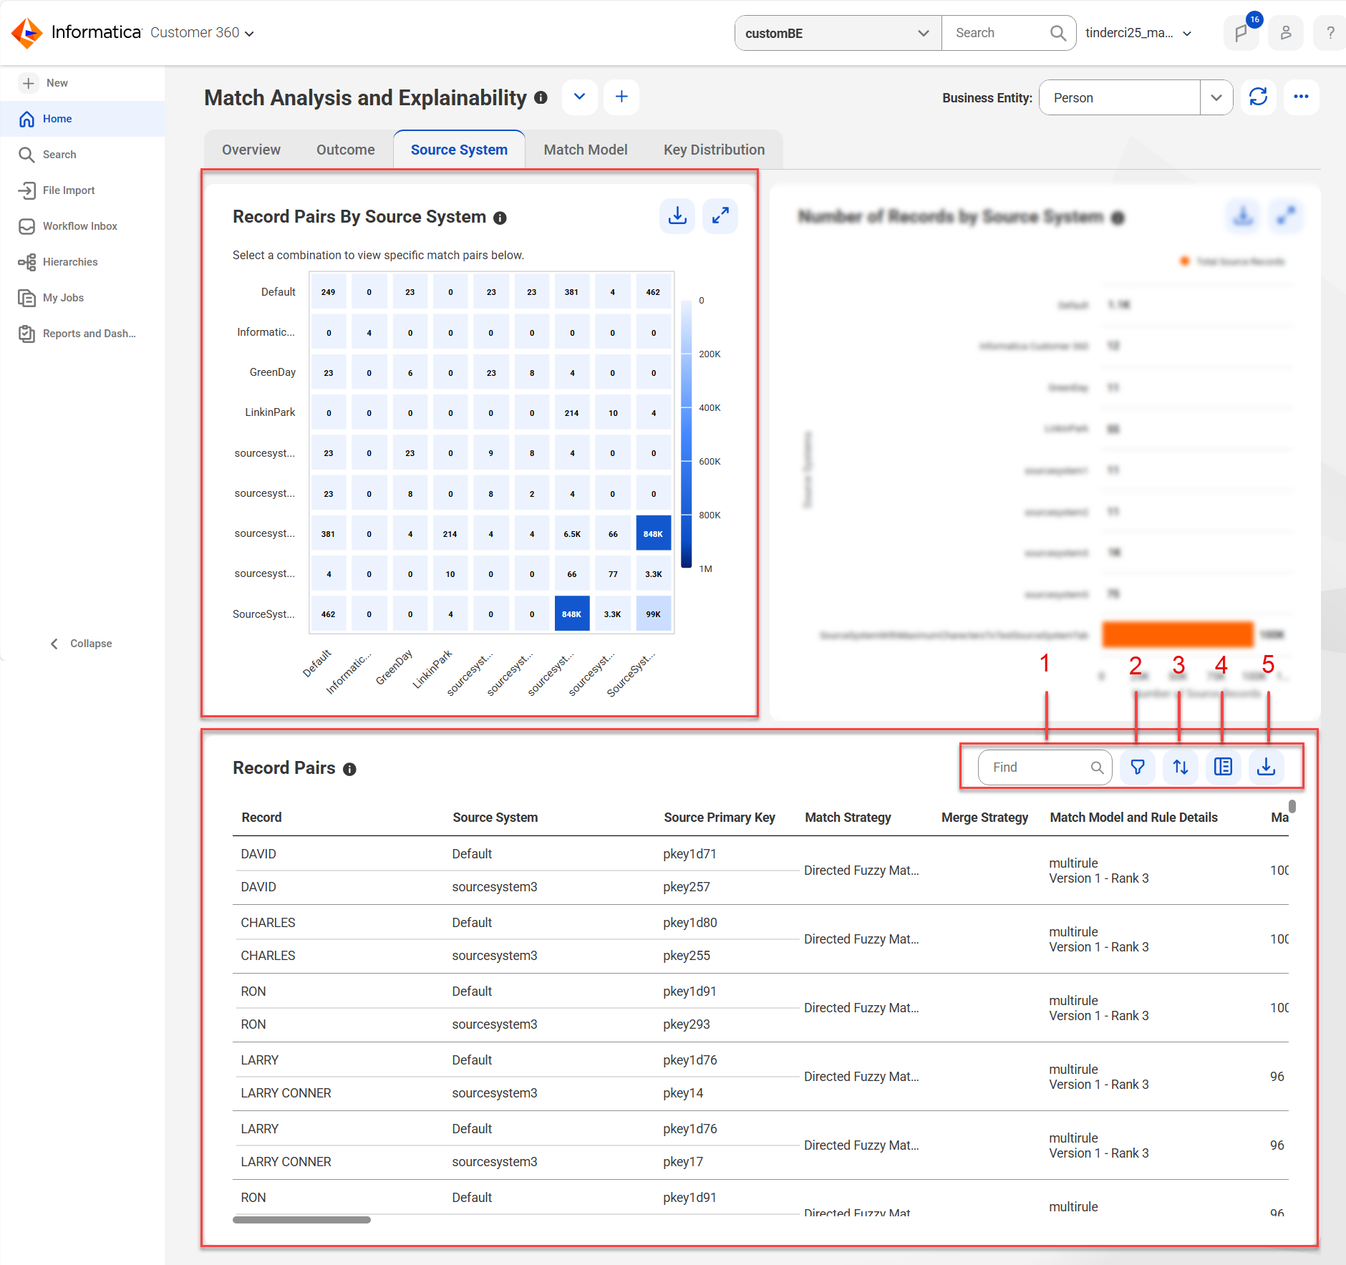
Task: Open the filter funnel for Record Pairs
Action: coord(1138,767)
